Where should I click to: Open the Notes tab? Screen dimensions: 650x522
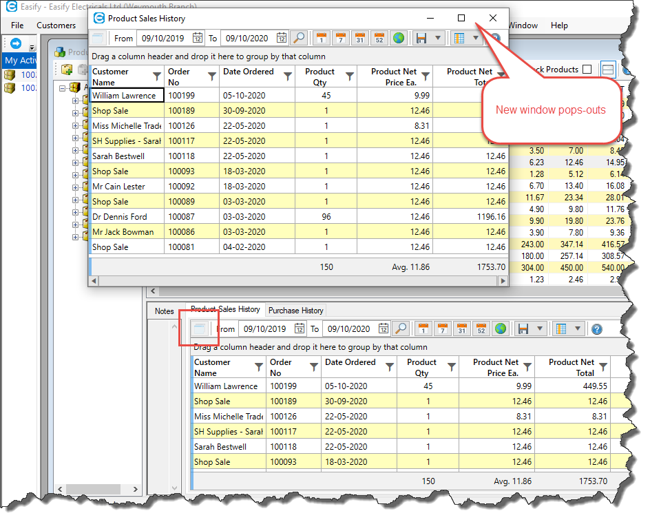tap(164, 311)
